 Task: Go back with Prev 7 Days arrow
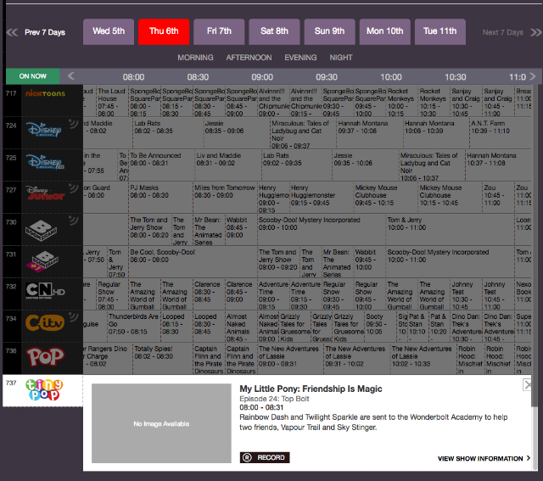[x=12, y=32]
